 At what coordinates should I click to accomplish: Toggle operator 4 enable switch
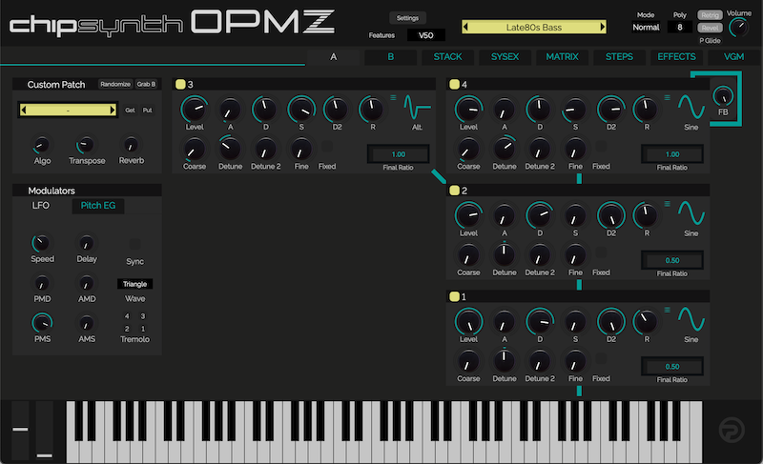455,84
